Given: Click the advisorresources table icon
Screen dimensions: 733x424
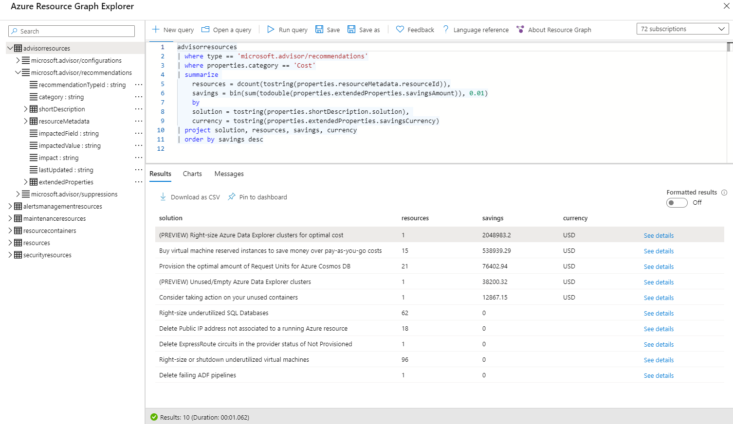Looking at the screenshot, I should click(x=18, y=48).
